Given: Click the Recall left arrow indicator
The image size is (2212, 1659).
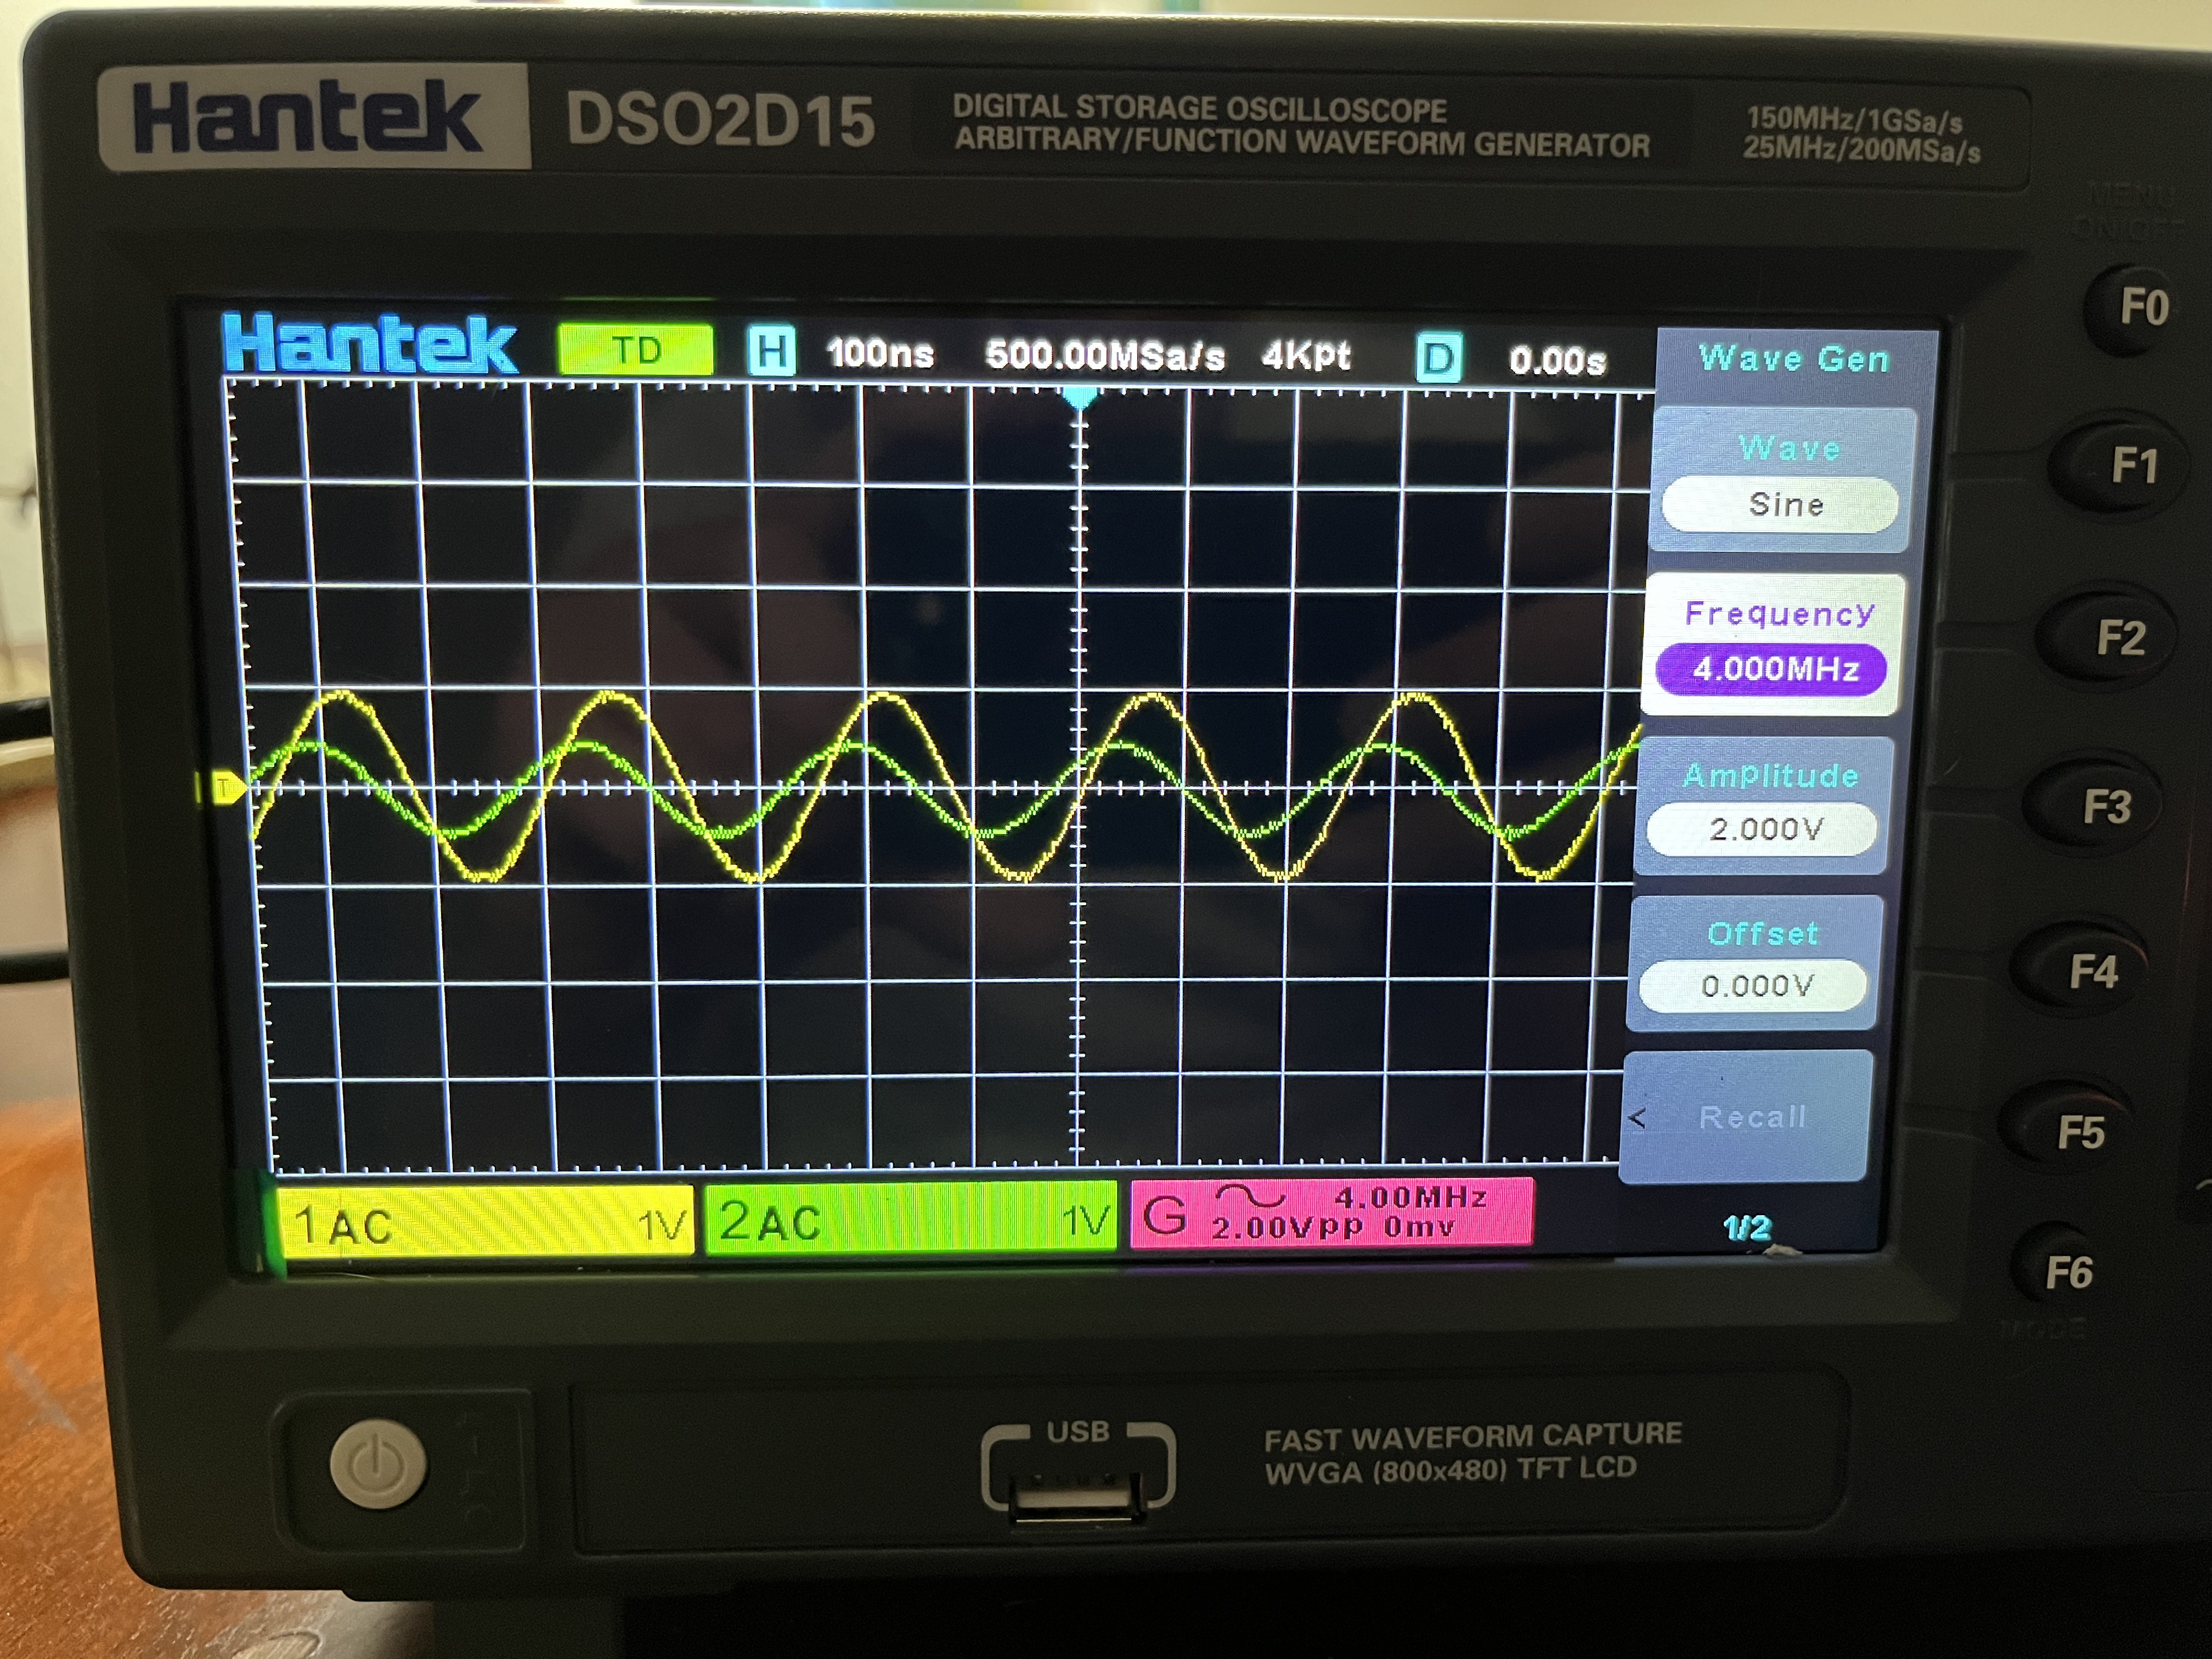Looking at the screenshot, I should coord(1636,1118).
